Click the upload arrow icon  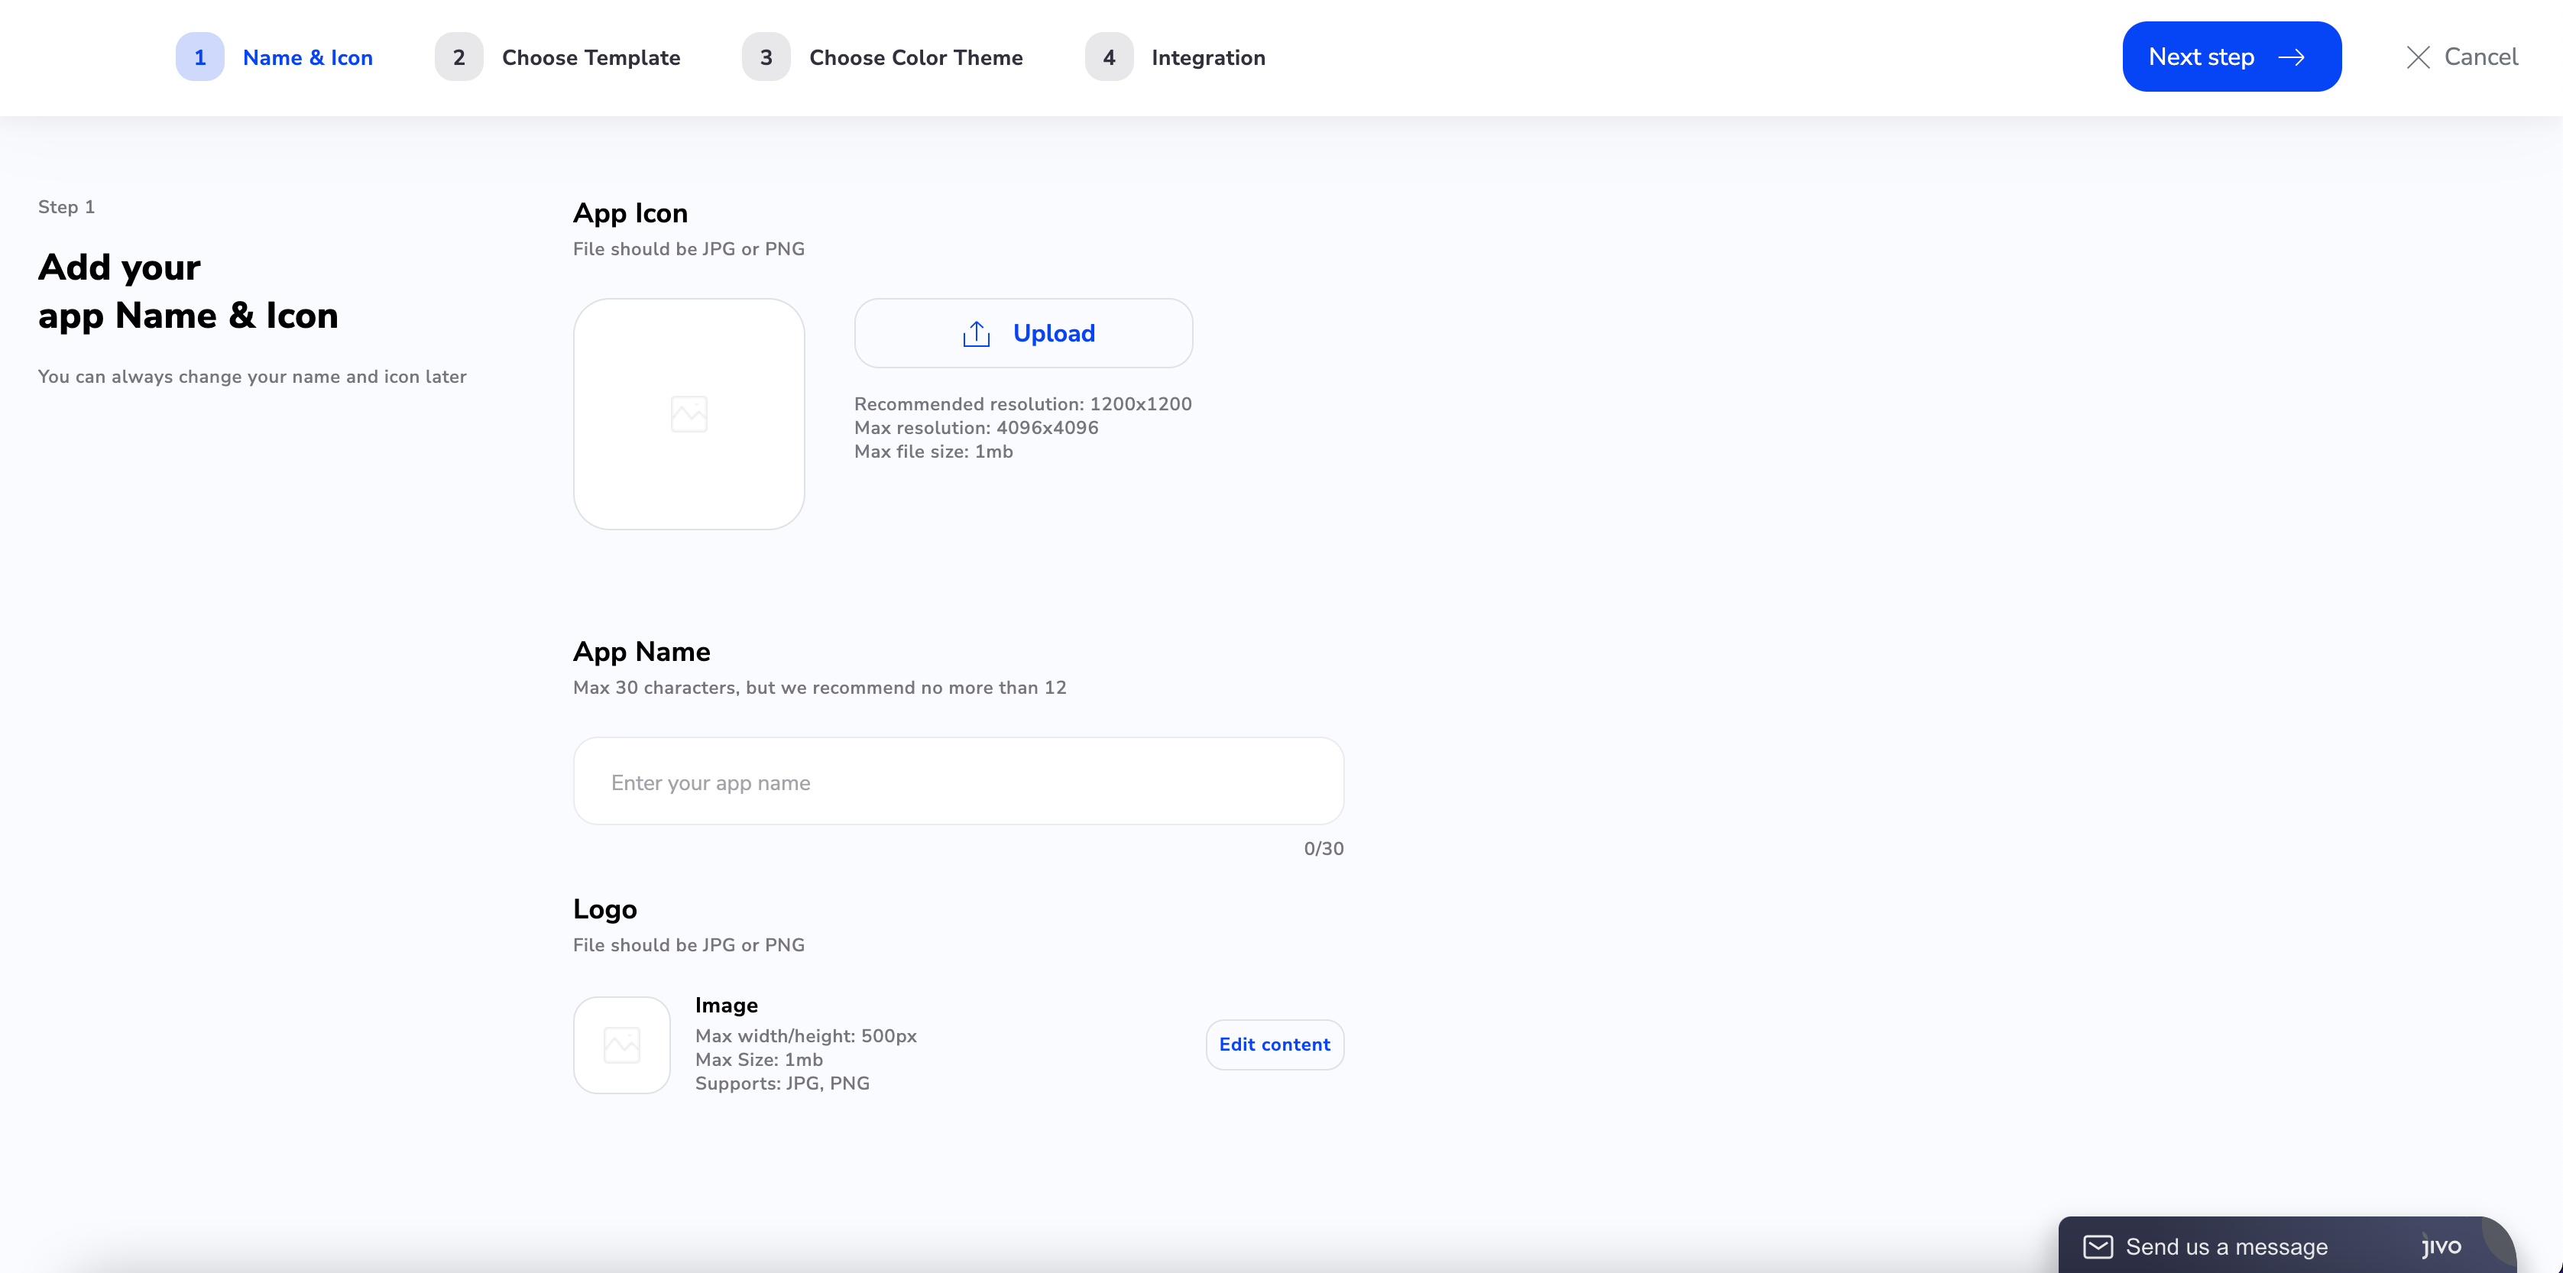[x=976, y=334]
